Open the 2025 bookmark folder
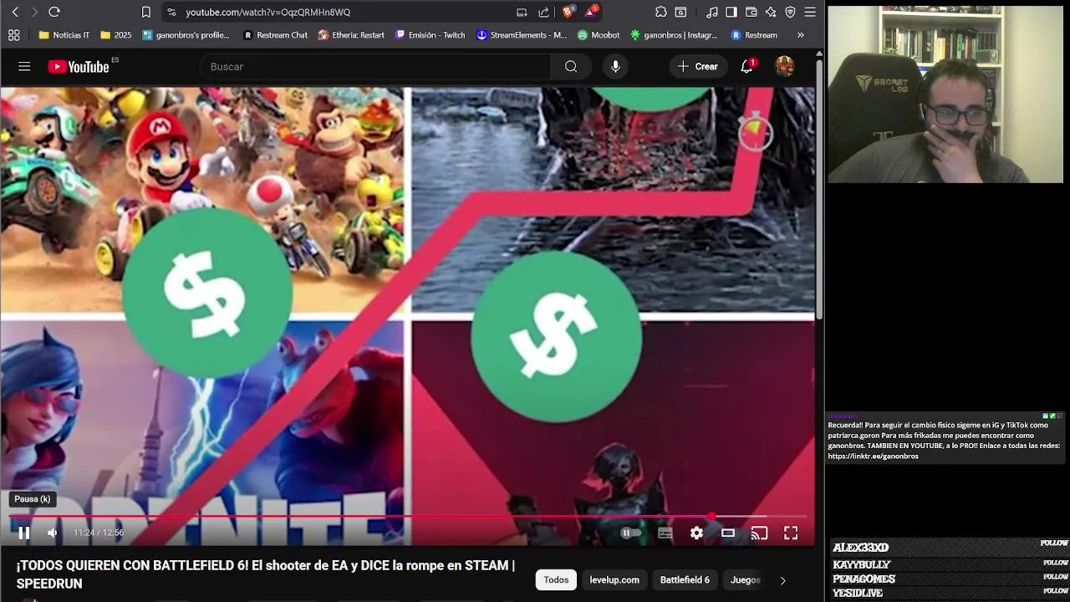 tap(116, 35)
